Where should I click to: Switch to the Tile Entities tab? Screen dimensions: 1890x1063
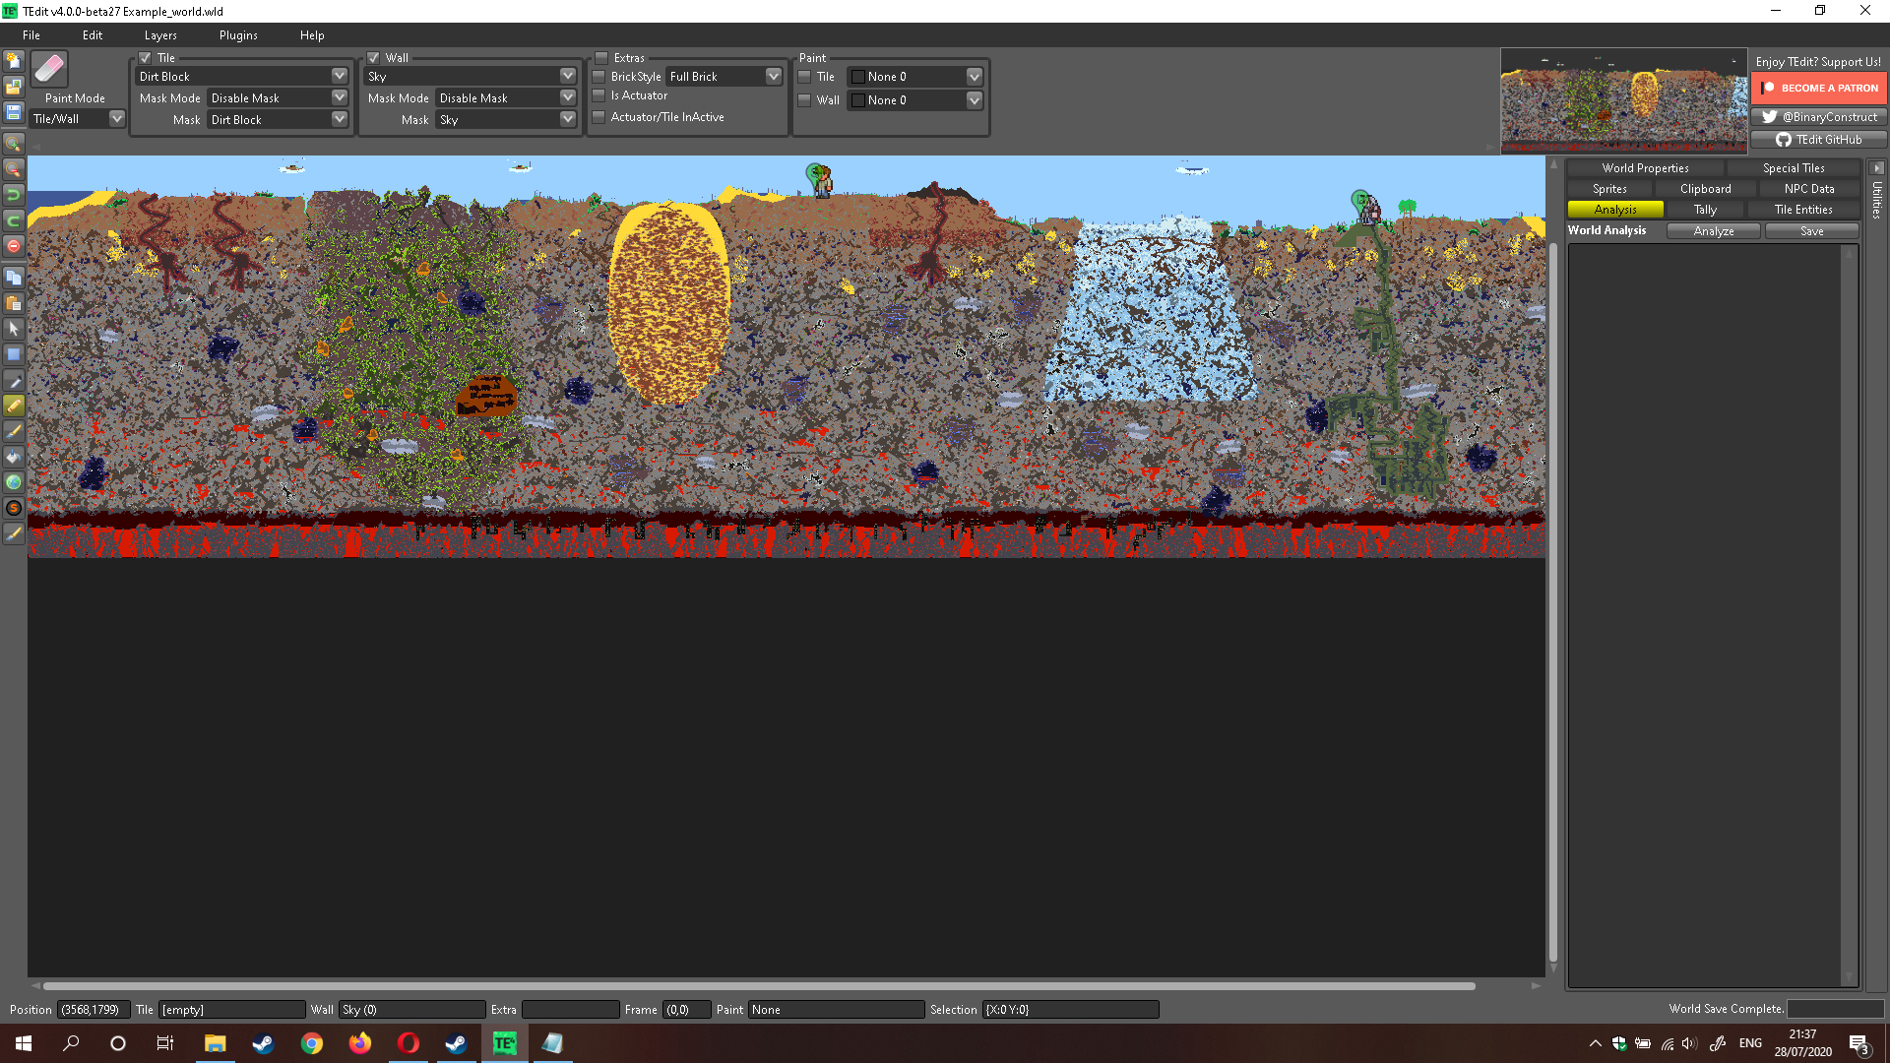click(x=1802, y=210)
